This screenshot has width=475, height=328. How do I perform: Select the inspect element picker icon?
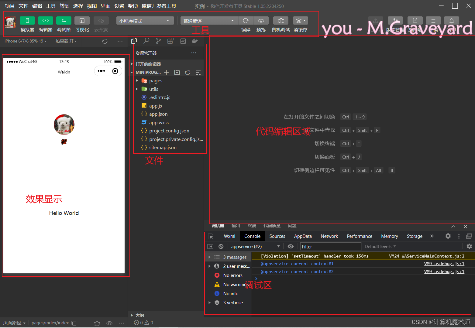[x=210, y=236]
